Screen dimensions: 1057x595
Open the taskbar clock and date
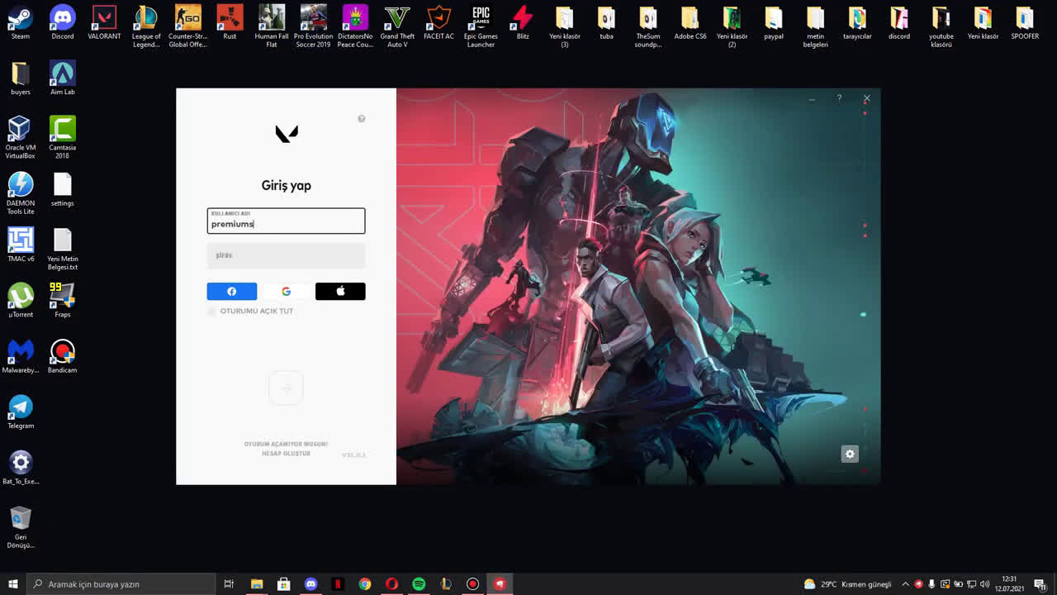coord(1008,584)
